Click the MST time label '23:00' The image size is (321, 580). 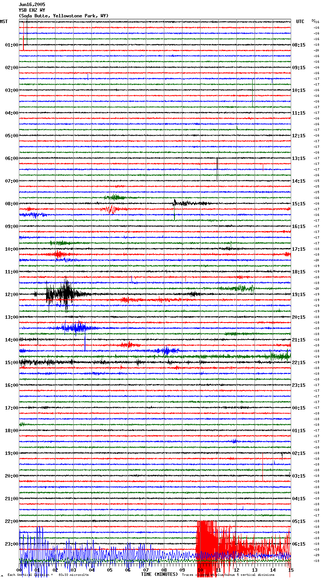tap(11, 544)
